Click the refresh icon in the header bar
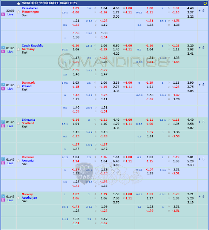The width and height of the screenshot is (209, 230). point(205,3)
